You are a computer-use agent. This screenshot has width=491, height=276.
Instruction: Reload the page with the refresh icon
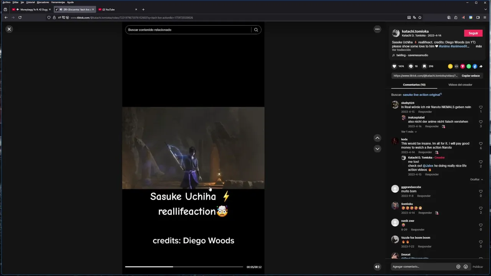pos(20,18)
